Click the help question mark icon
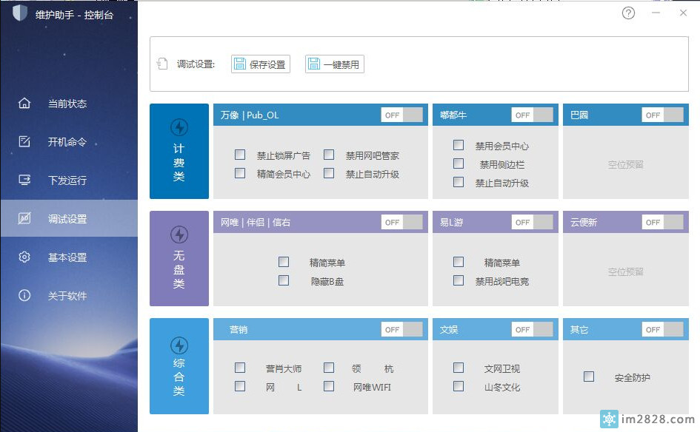The width and height of the screenshot is (700, 432). 628,13
